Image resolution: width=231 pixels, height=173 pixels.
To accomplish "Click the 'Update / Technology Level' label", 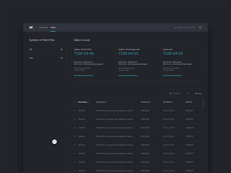I will click(129, 49).
